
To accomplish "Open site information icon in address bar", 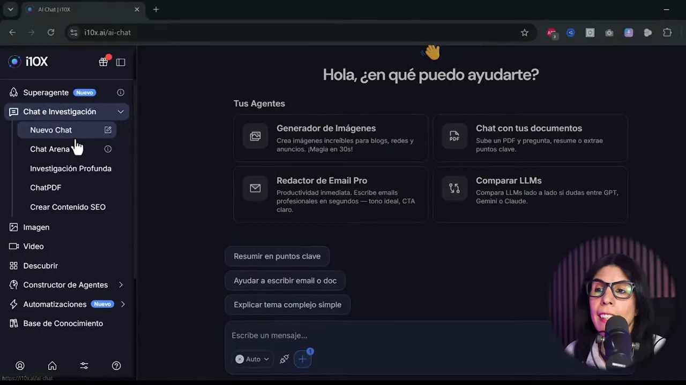I will pos(74,33).
